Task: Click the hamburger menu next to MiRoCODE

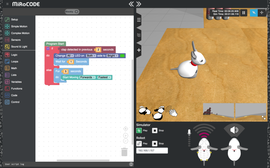Action: 7,4
